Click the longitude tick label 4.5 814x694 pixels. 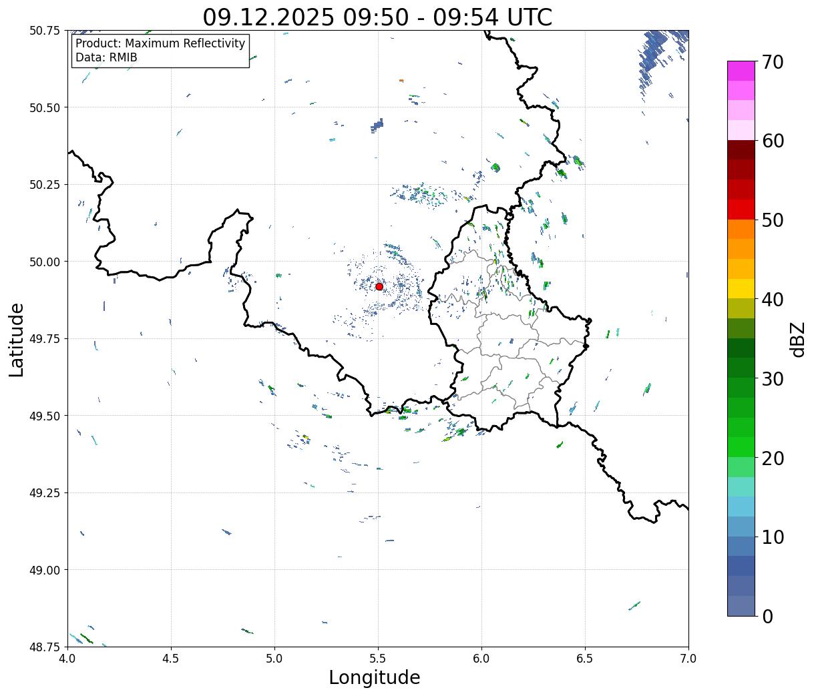point(171,658)
